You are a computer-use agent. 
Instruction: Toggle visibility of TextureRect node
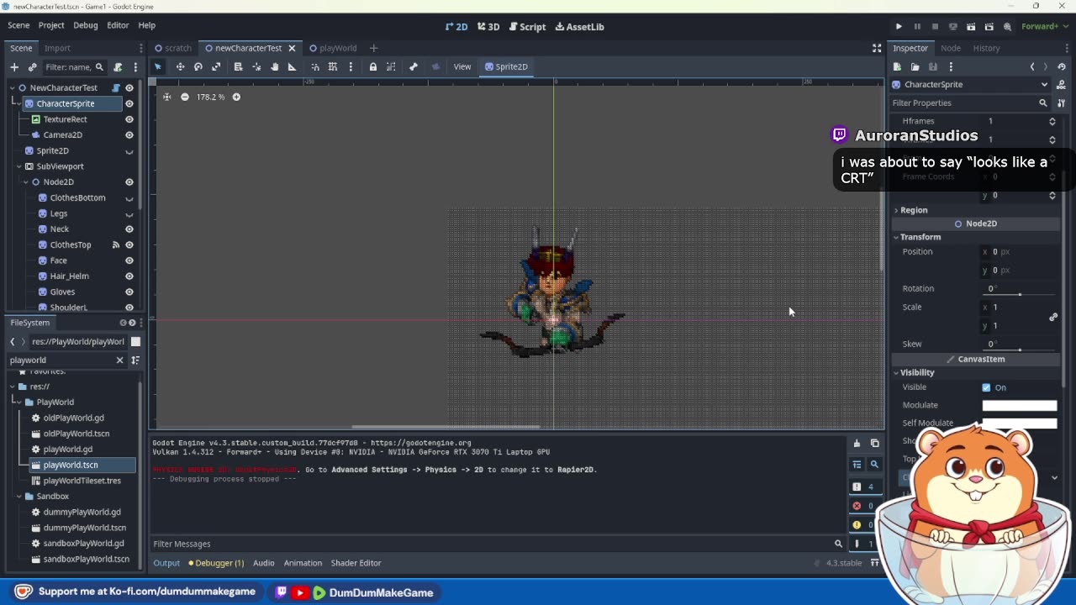[129, 119]
